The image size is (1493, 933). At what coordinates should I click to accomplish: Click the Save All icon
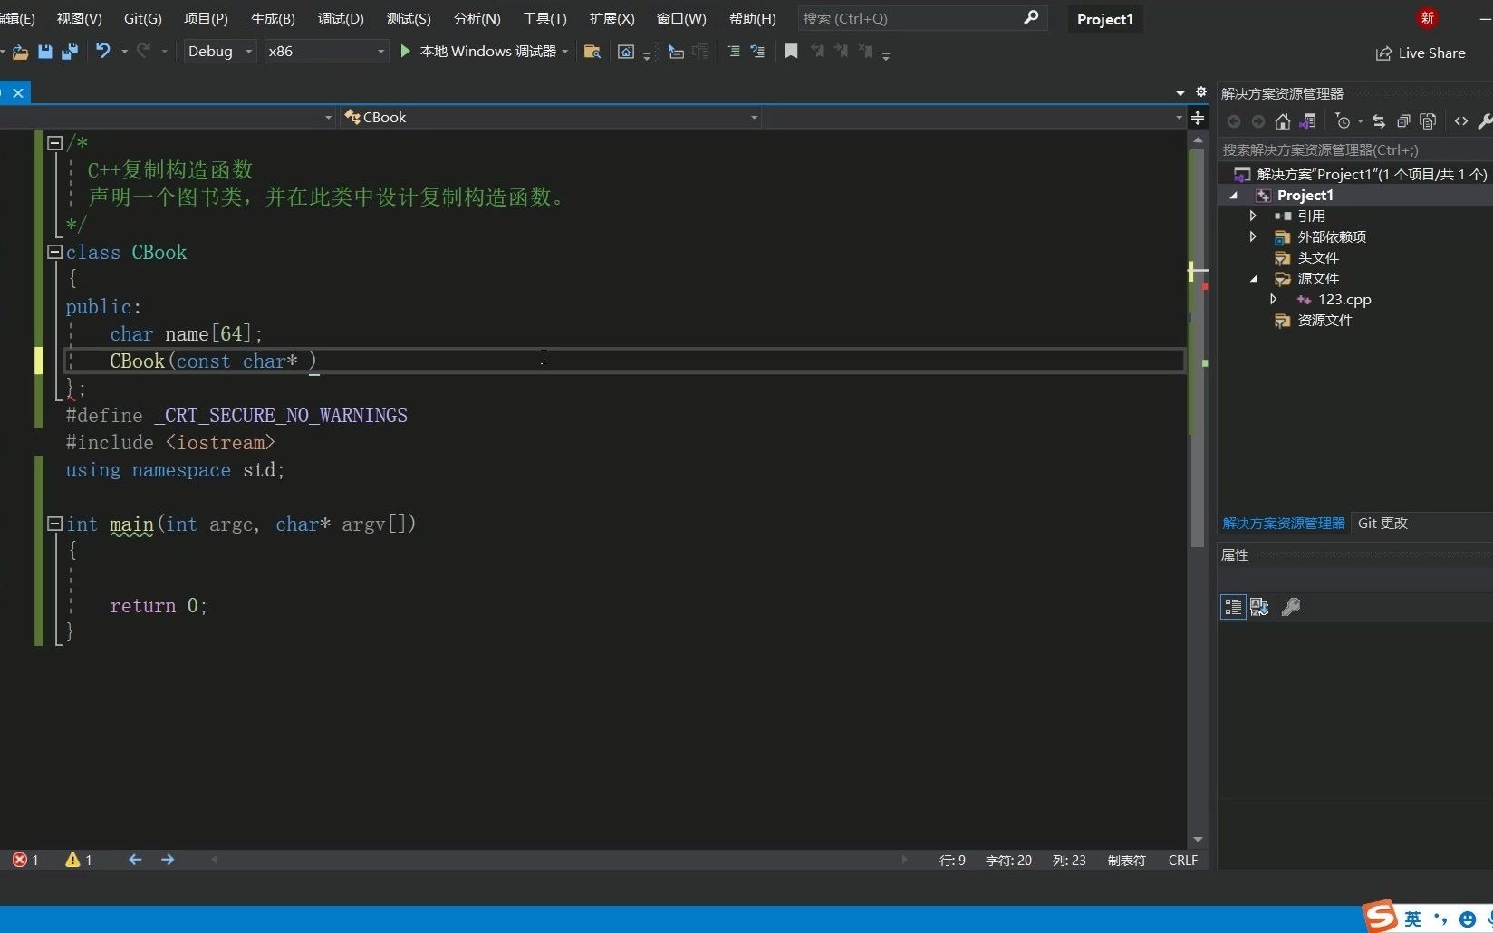[69, 52]
